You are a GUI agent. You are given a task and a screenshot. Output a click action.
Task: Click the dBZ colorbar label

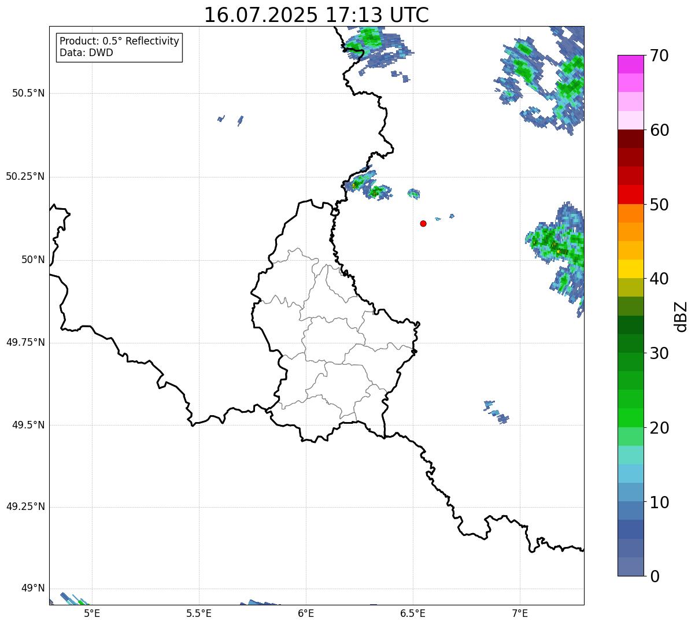pyautogui.click(x=681, y=316)
